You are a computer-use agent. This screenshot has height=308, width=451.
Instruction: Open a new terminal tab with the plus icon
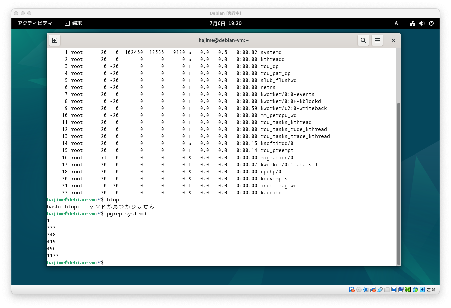(55, 40)
